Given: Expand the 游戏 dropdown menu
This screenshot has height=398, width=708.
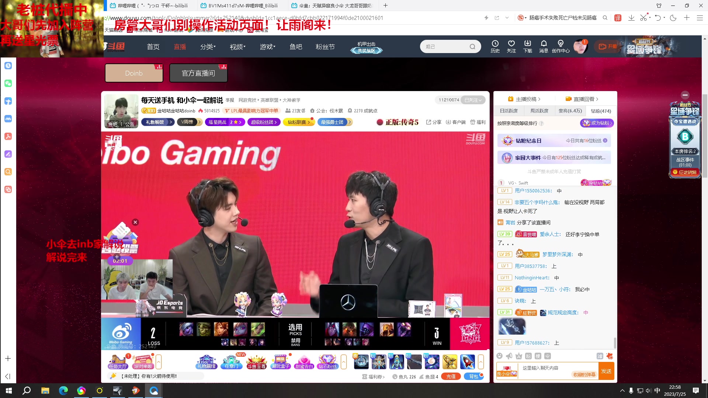Looking at the screenshot, I should pos(267,47).
